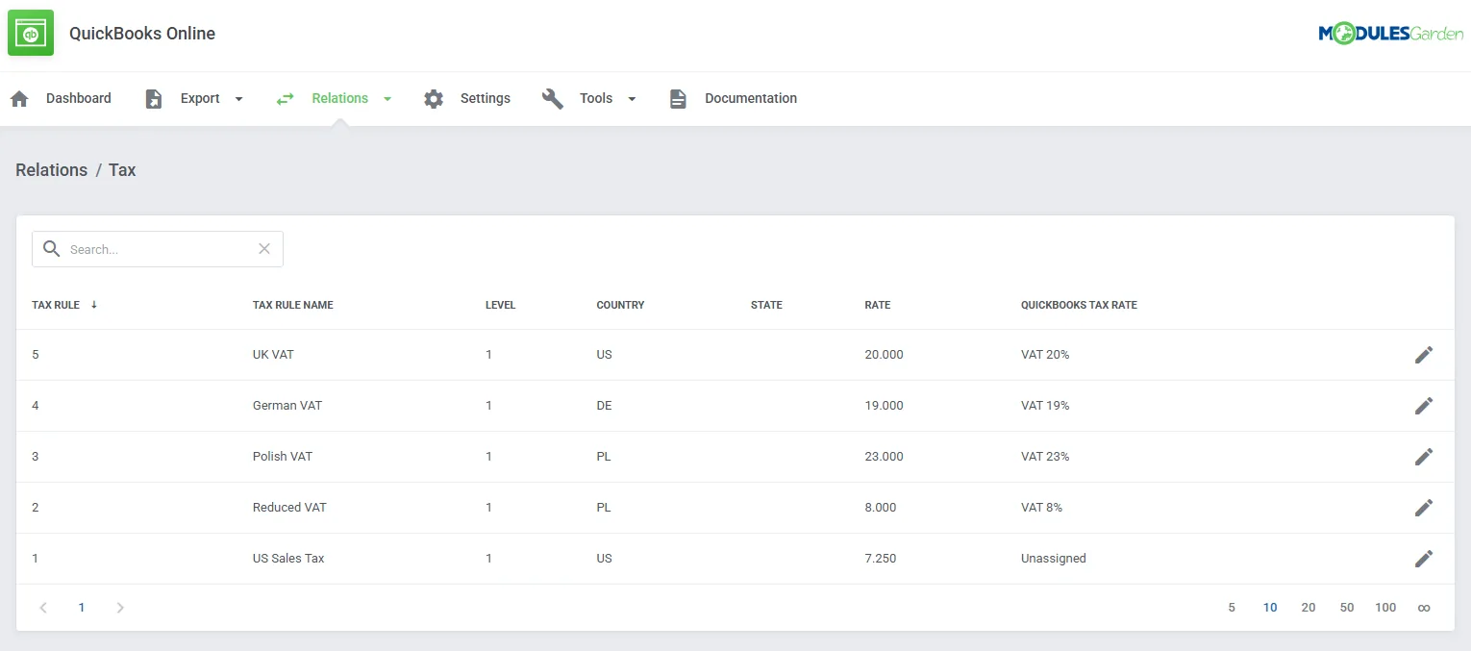Sort by Tax Rule Name column
This screenshot has width=1471, height=651.
293,305
